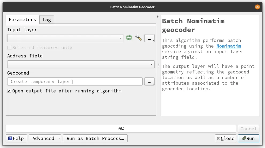Open Geocoded output ellipsis button
The image size is (265, 148).
(x=149, y=81)
